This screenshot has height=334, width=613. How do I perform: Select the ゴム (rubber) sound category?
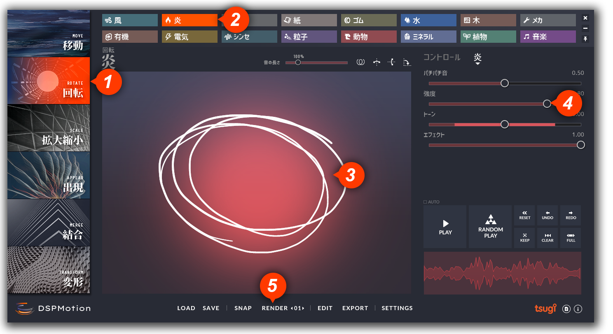[369, 20]
